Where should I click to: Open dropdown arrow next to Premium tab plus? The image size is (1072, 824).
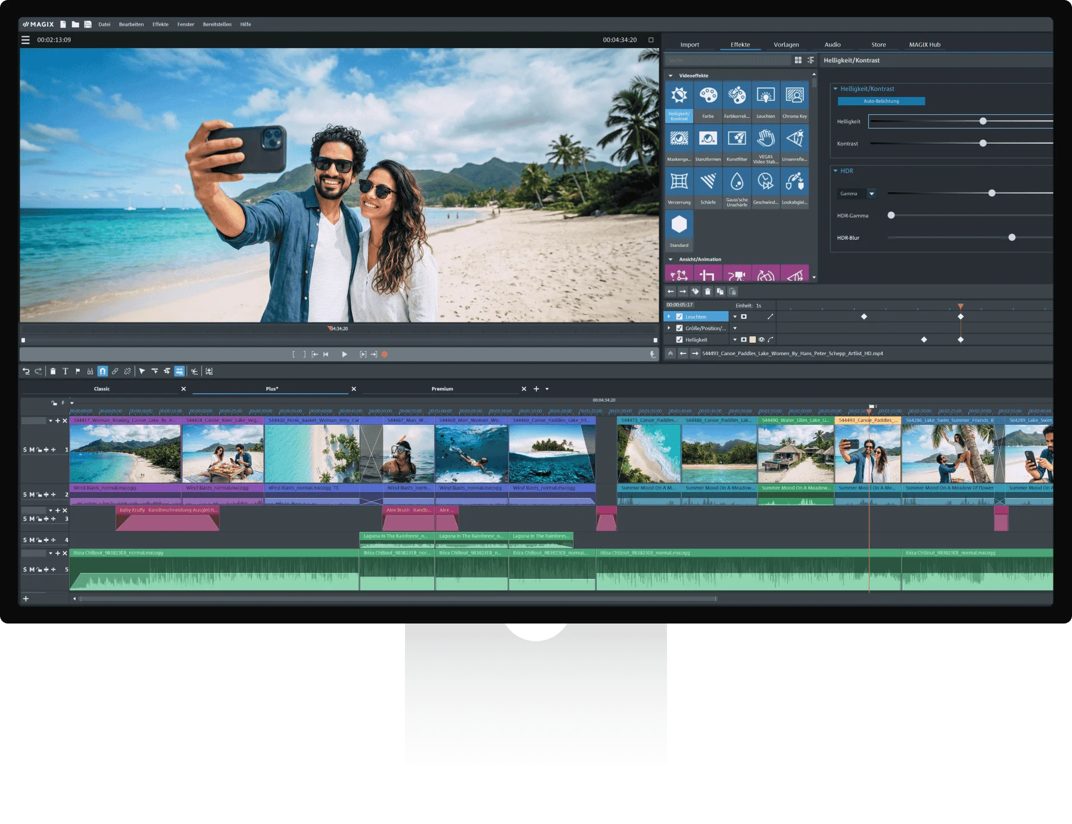pyautogui.click(x=547, y=389)
